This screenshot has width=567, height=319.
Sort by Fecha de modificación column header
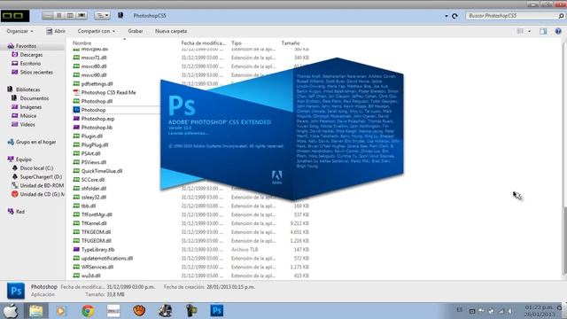click(x=203, y=43)
